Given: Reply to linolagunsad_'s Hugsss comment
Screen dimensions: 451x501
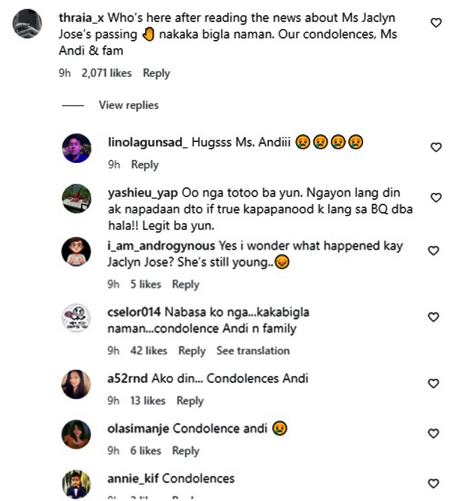Looking at the screenshot, I should [x=144, y=164].
